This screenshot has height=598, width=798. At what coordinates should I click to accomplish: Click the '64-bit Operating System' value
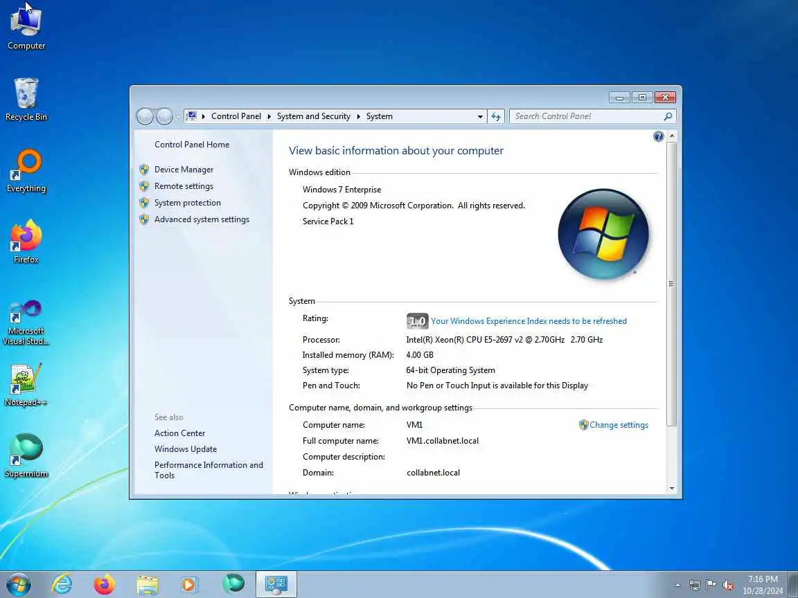(450, 370)
